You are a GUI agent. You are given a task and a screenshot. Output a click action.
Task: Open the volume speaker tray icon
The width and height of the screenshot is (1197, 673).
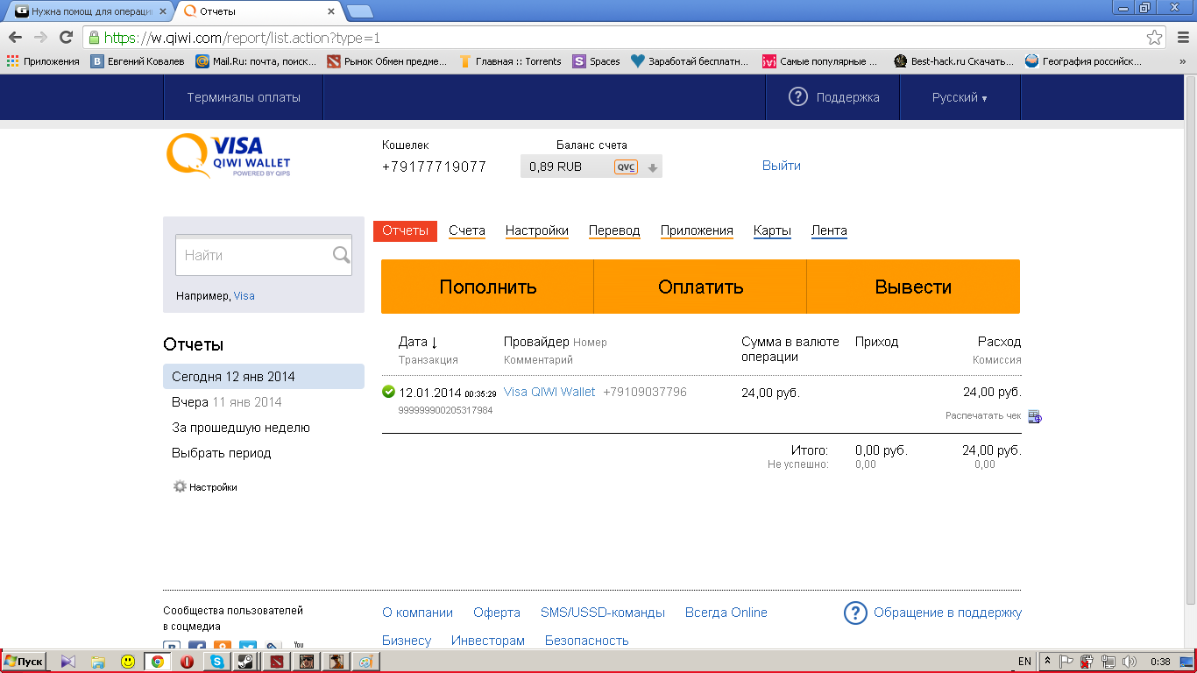point(1129,662)
